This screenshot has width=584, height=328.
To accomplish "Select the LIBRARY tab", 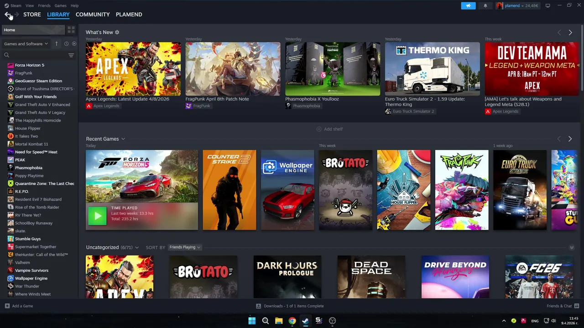I will click(x=58, y=15).
